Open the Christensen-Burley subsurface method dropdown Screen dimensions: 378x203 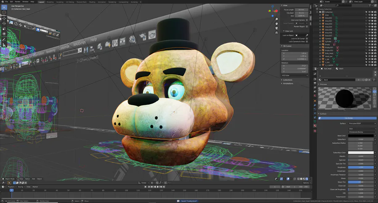point(362,132)
